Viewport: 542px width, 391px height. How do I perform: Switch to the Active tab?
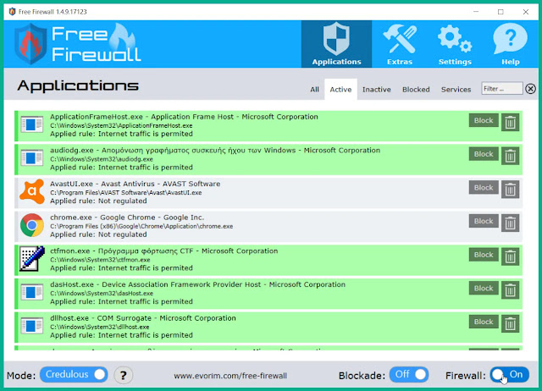340,90
